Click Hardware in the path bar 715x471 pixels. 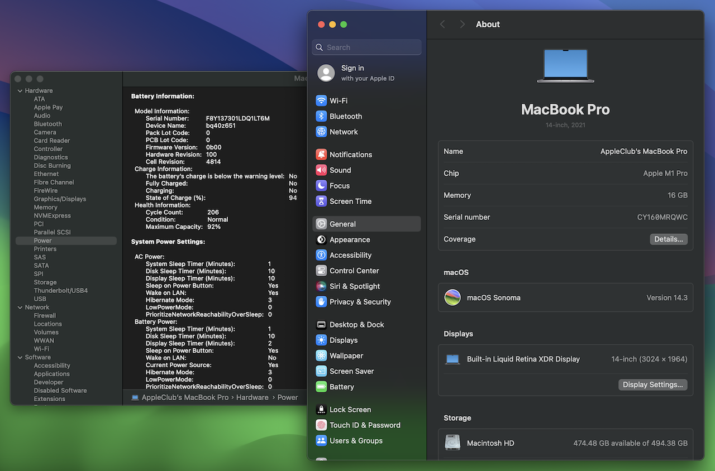[x=252, y=397]
